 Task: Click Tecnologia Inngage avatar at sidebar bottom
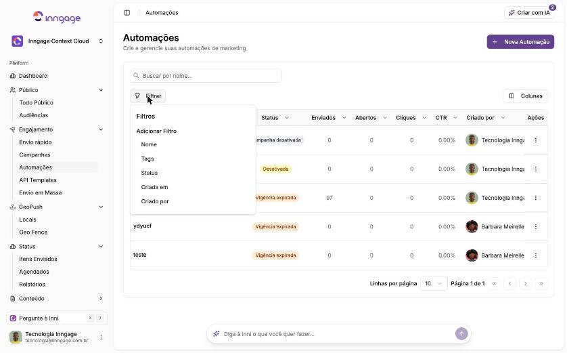16,337
